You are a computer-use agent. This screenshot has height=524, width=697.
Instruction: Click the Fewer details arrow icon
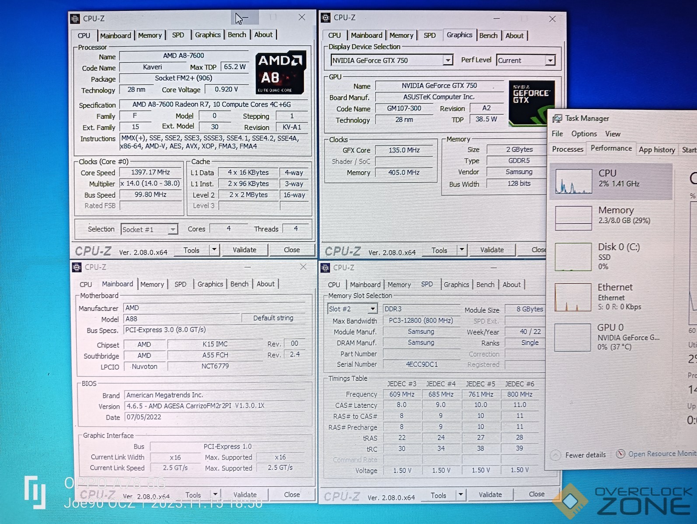click(555, 455)
